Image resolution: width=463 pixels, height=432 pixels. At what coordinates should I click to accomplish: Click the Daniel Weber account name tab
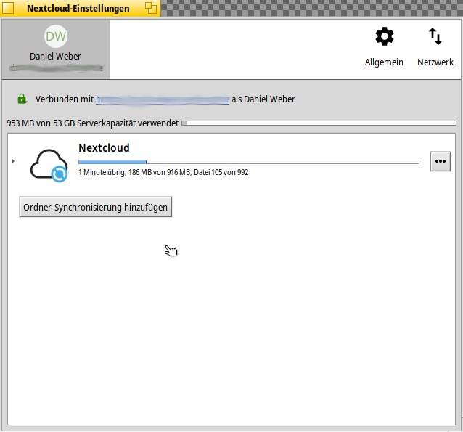coord(55,56)
